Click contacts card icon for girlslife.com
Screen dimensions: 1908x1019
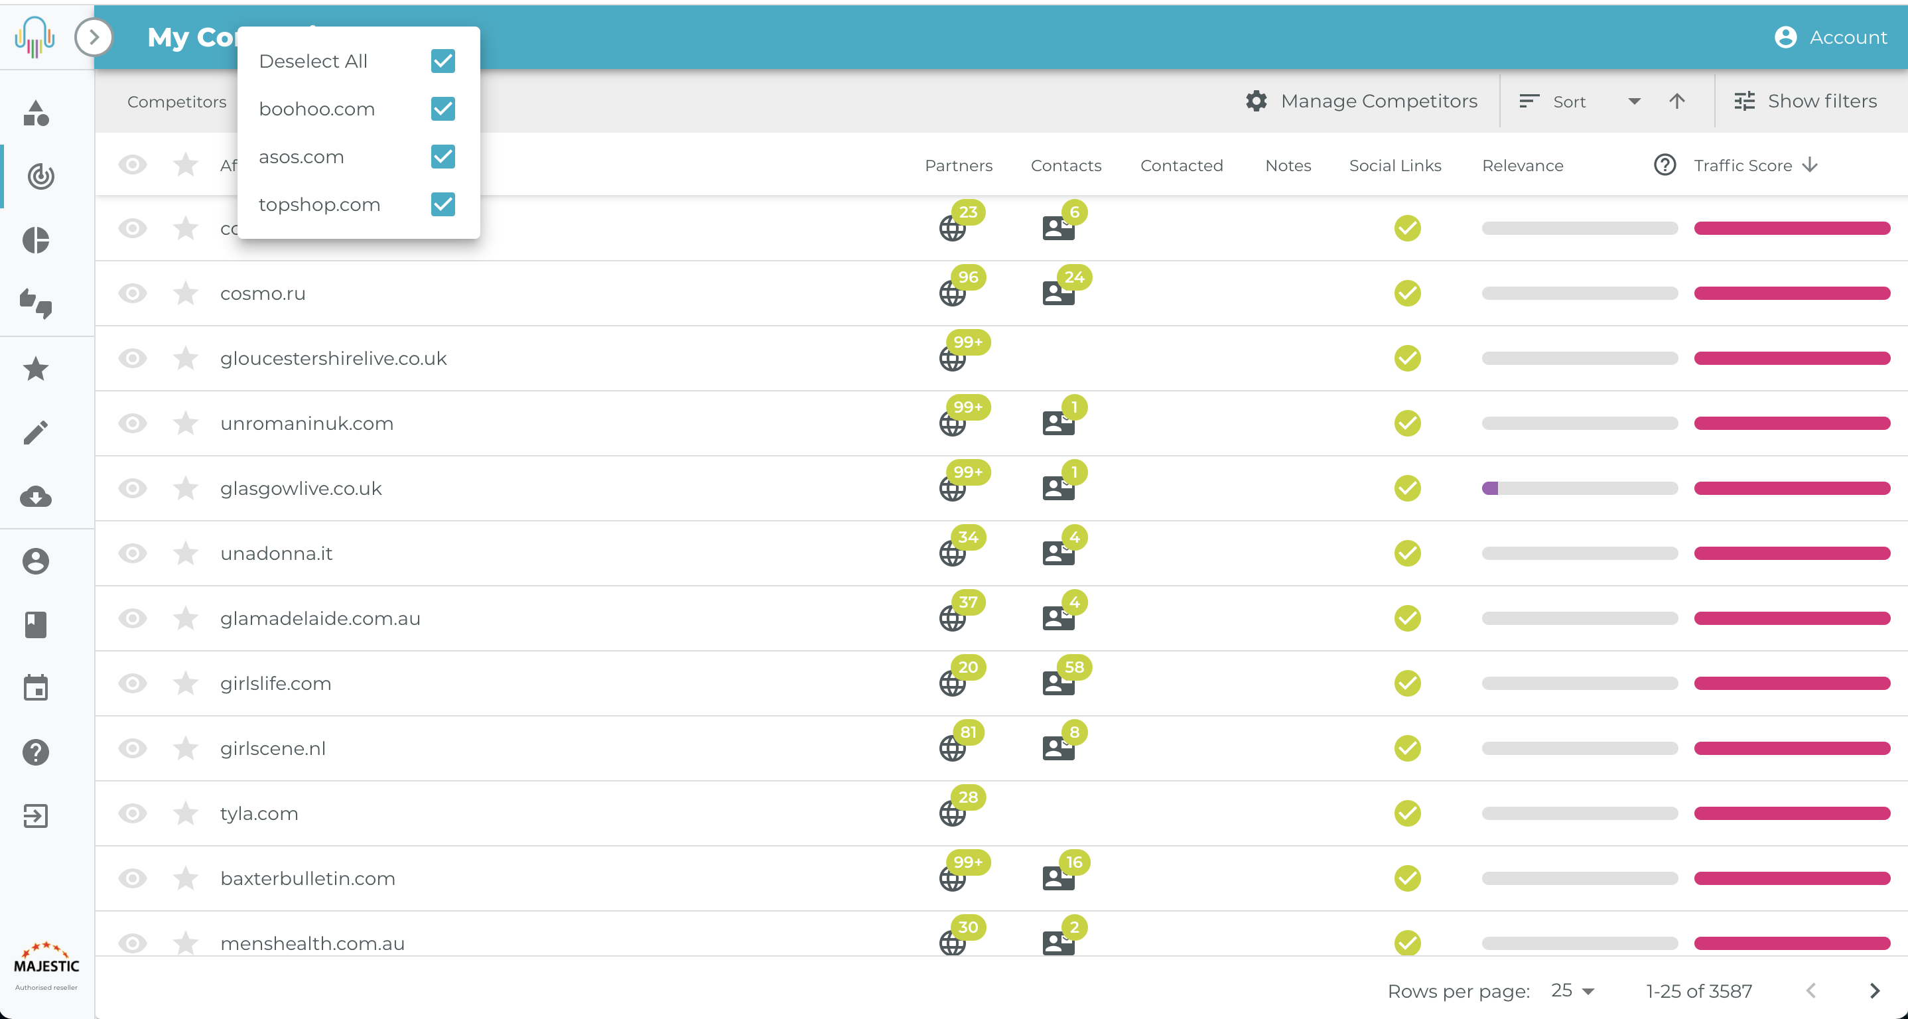pos(1057,683)
